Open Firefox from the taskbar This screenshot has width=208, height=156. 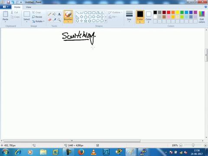pyautogui.click(x=81, y=152)
